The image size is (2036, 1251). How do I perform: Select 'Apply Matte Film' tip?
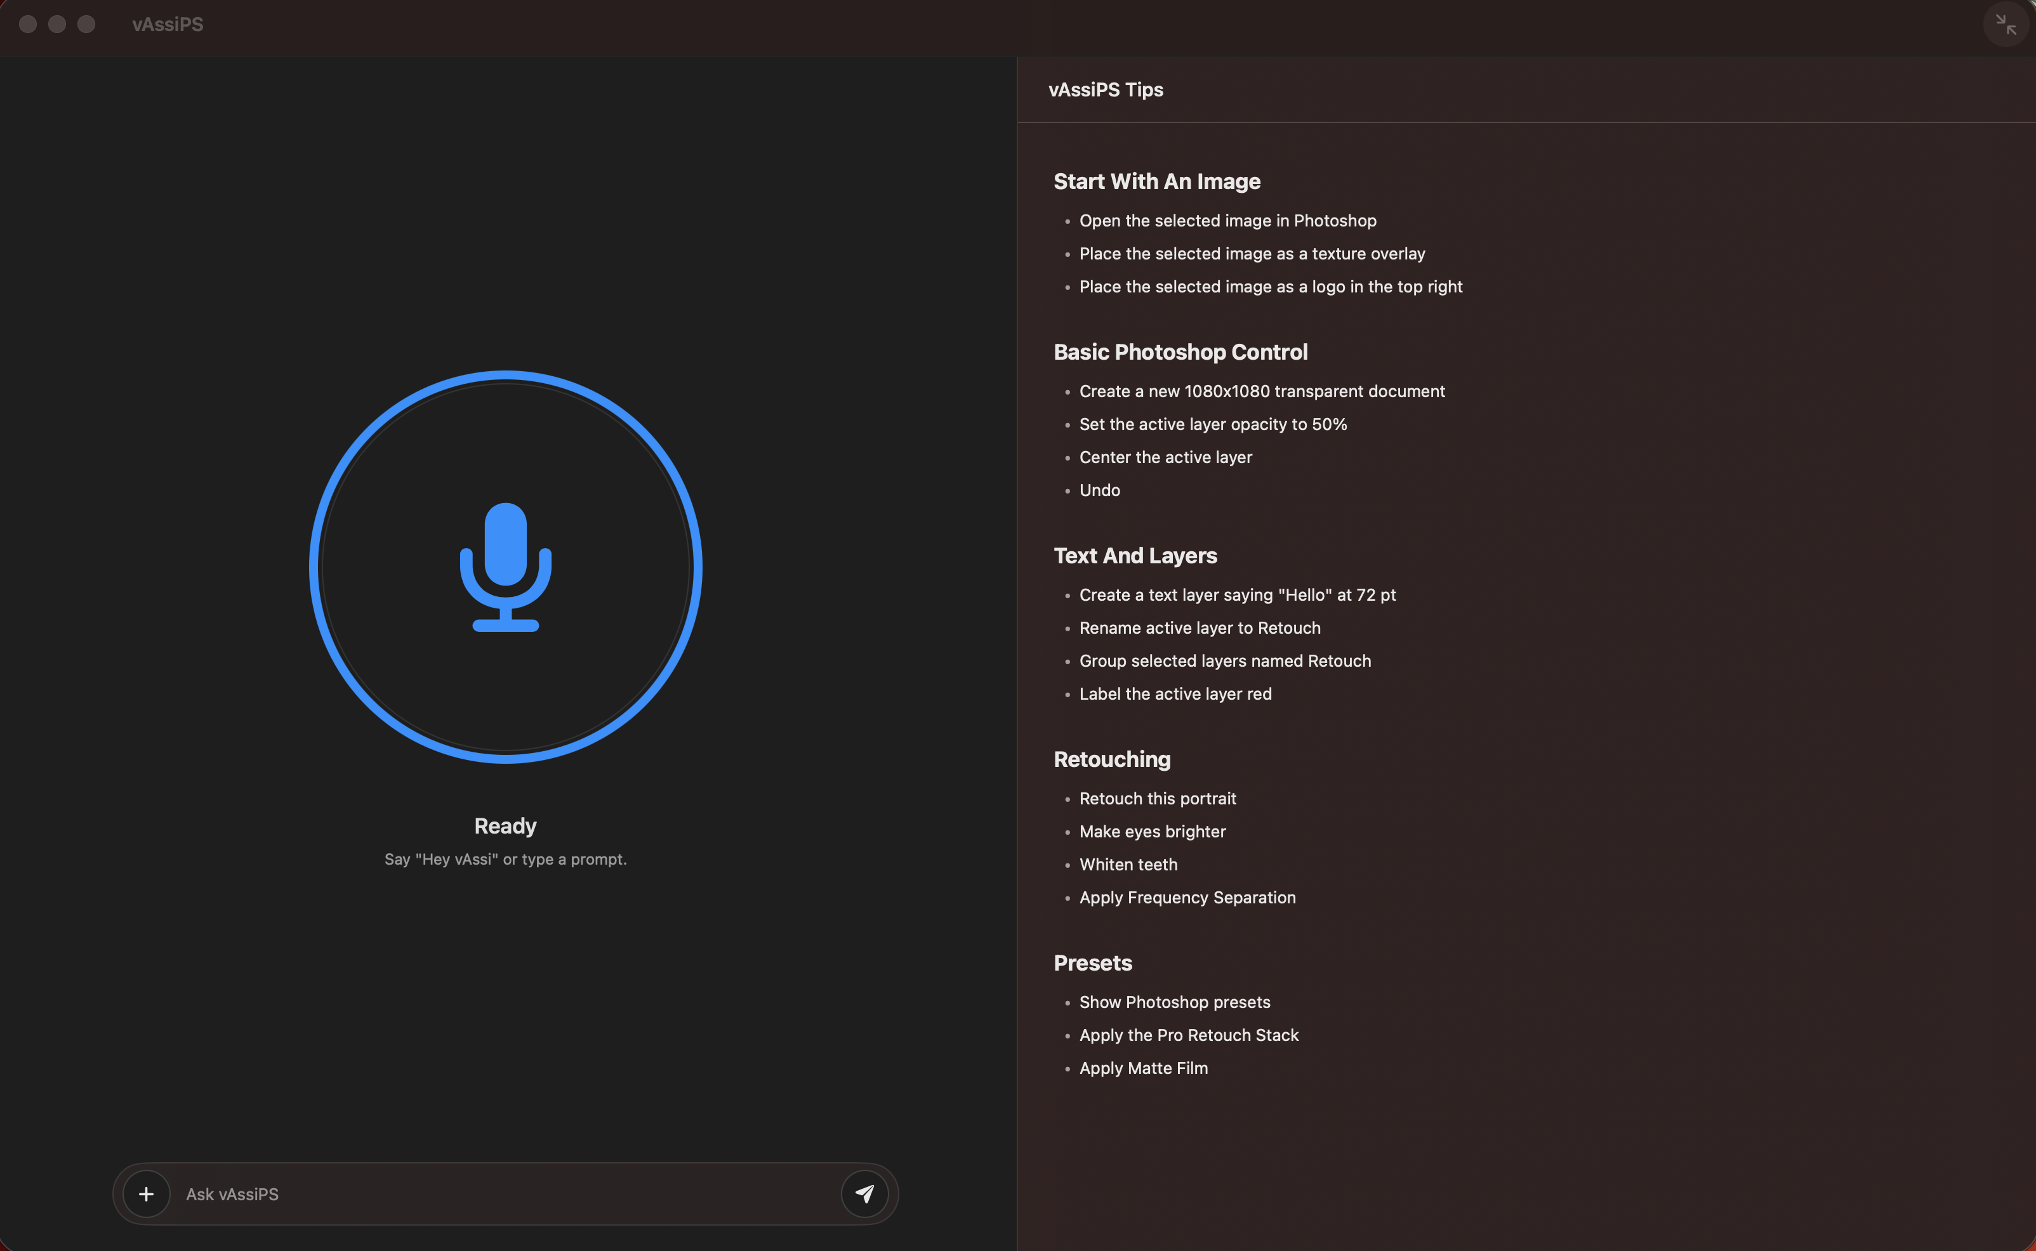coord(1143,1068)
